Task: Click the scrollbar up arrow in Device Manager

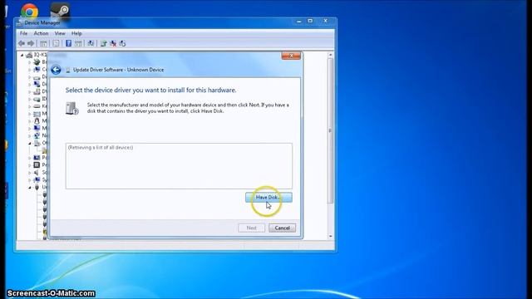Action: (x=331, y=55)
